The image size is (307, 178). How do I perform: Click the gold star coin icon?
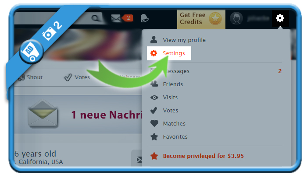(215, 18)
